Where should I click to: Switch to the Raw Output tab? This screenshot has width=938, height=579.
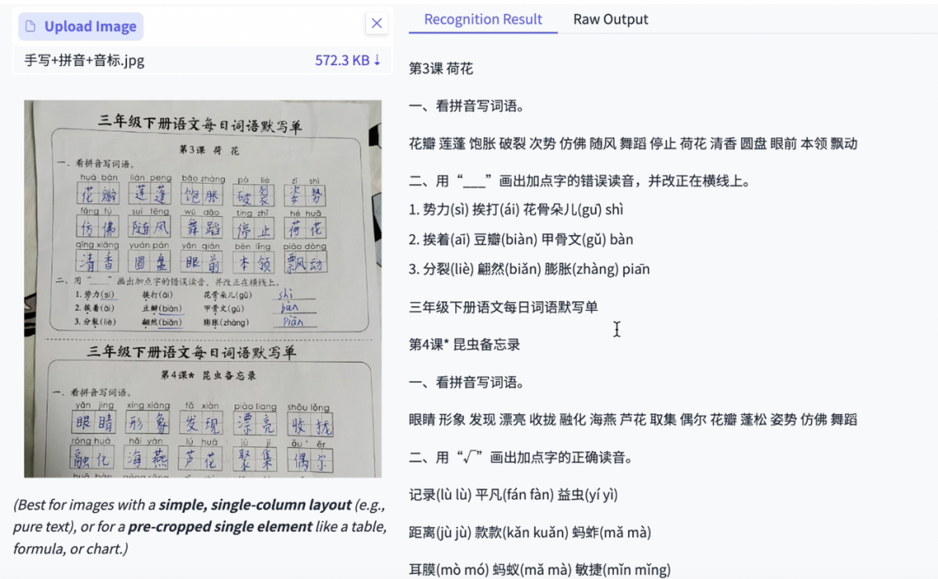click(611, 19)
